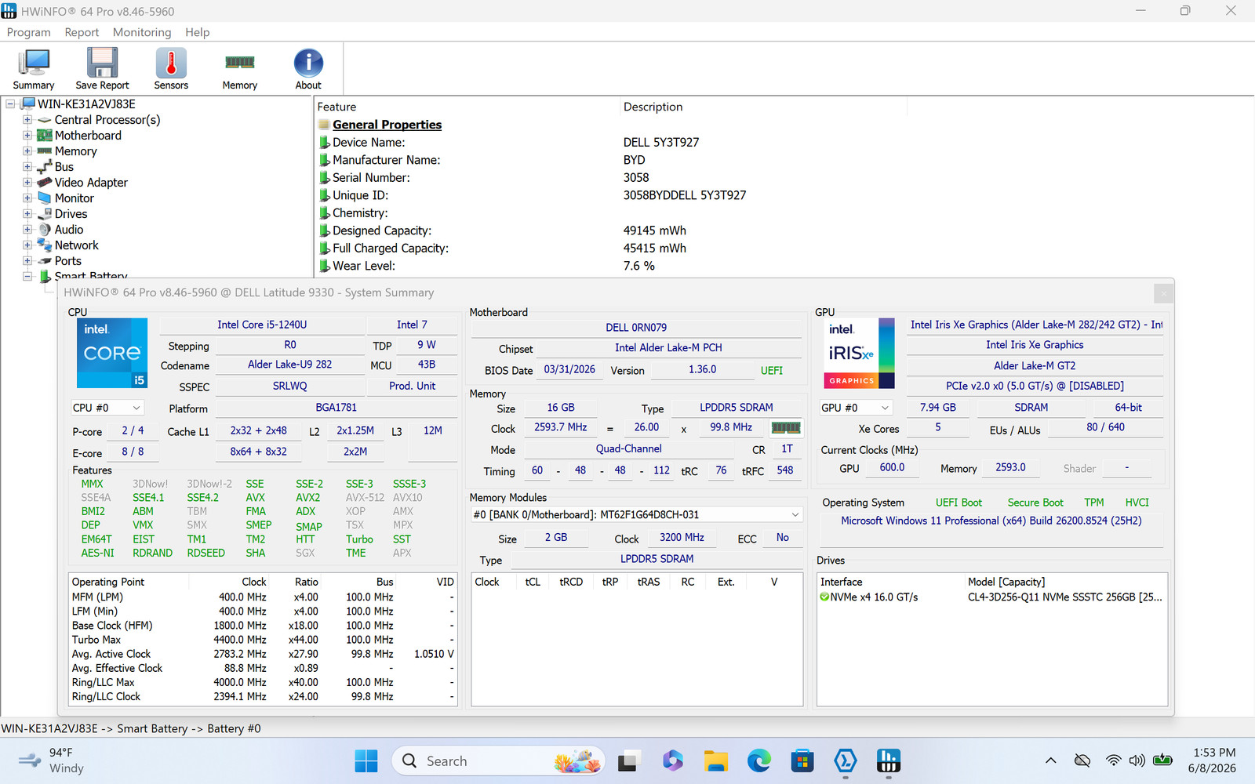
Task: Launch Microsoft Edge from the taskbar
Action: click(758, 760)
